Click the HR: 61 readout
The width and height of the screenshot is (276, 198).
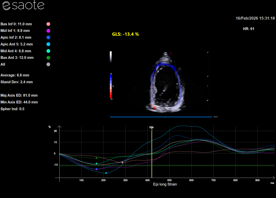[248, 29]
